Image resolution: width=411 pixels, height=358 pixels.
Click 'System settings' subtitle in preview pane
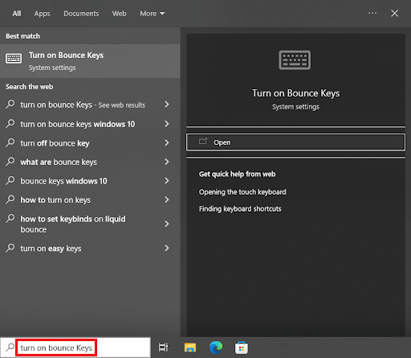click(295, 107)
